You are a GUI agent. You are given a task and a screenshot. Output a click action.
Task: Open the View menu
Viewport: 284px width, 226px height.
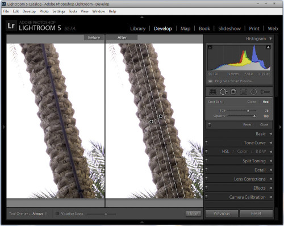(x=85, y=11)
